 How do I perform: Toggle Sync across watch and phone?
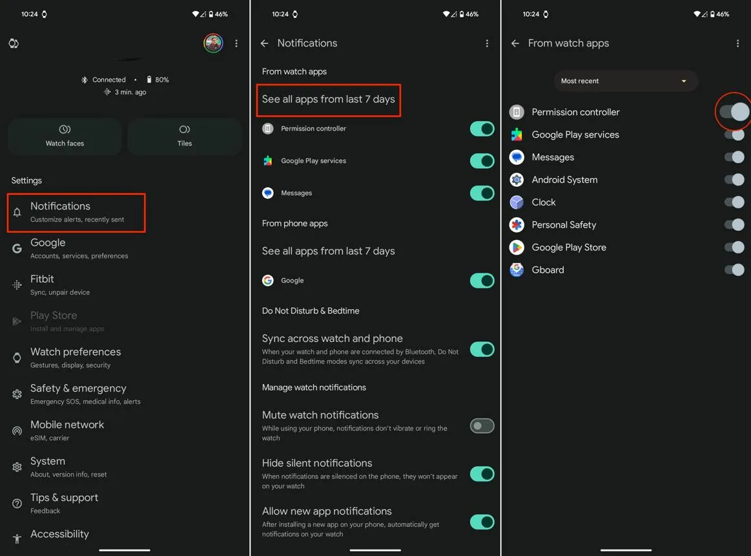(482, 349)
